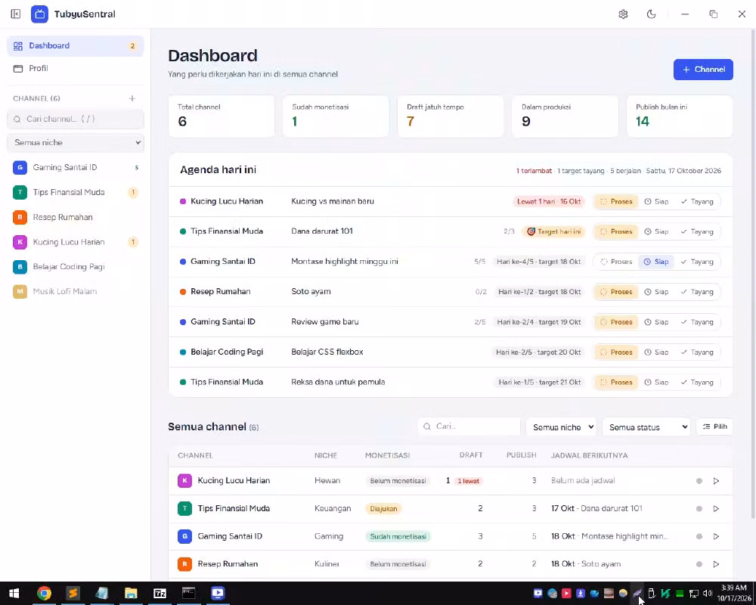Set Belajar CSS flexbox to Siap
This screenshot has width=756, height=605.
click(x=656, y=352)
